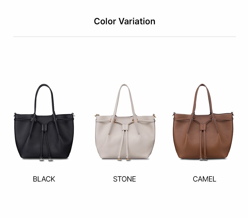Click the stone handbag image
The width and height of the screenshot is (248, 218).
tap(125, 122)
